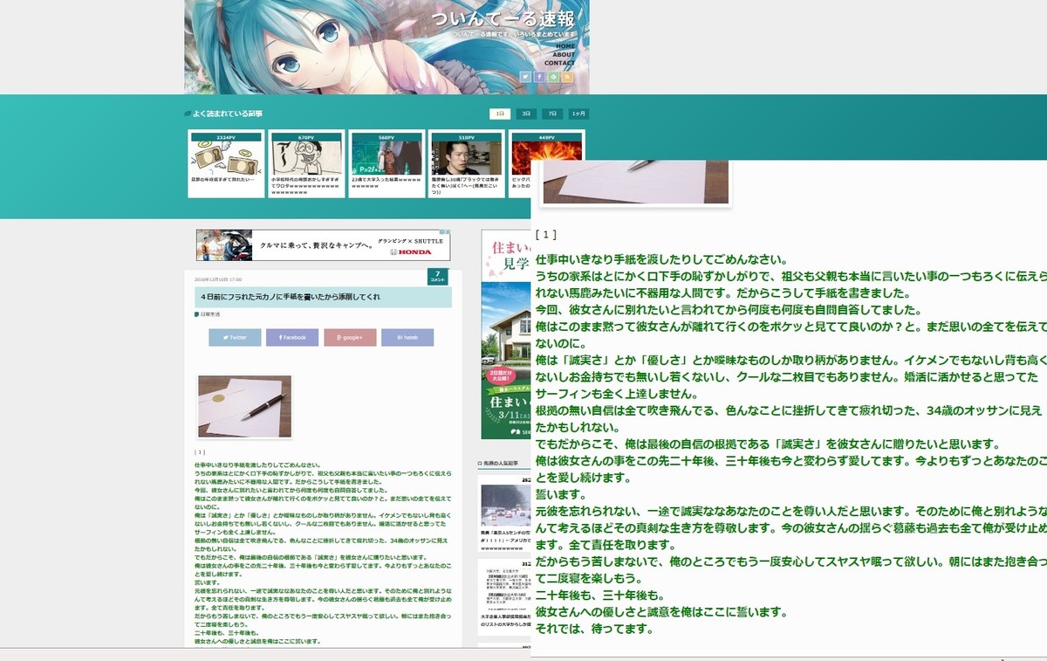Go to HOME in header menu
The height and width of the screenshot is (661, 1047).
point(565,46)
